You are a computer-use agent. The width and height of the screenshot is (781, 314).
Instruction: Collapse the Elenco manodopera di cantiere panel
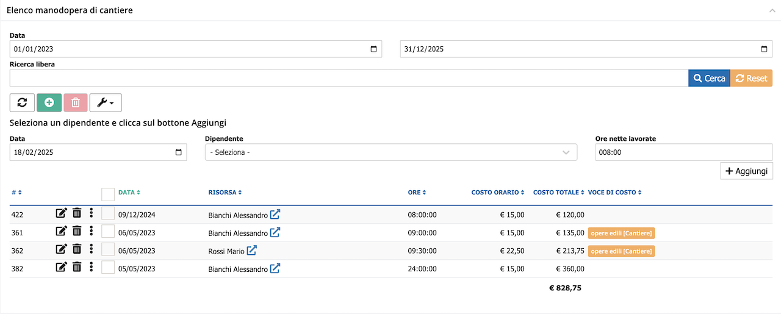(x=772, y=10)
